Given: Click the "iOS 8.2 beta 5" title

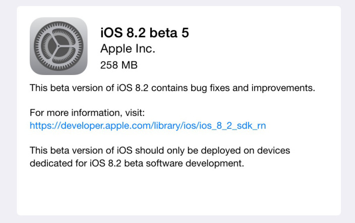Looking at the screenshot, I should [145, 33].
